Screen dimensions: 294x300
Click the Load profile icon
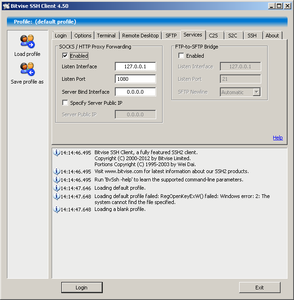[x=27, y=41]
